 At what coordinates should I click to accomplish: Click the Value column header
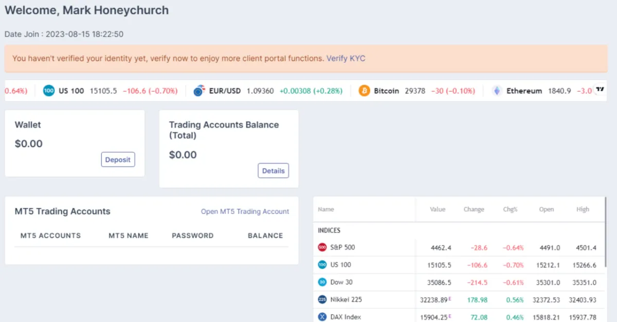(438, 209)
